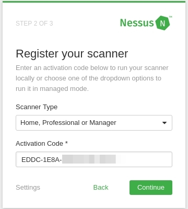The height and width of the screenshot is (209, 188).
Task: Click the Nessus hexagon N logo icon
Action: tap(162, 23)
